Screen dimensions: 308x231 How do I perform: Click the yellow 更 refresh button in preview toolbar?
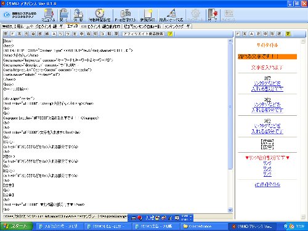[288, 34]
